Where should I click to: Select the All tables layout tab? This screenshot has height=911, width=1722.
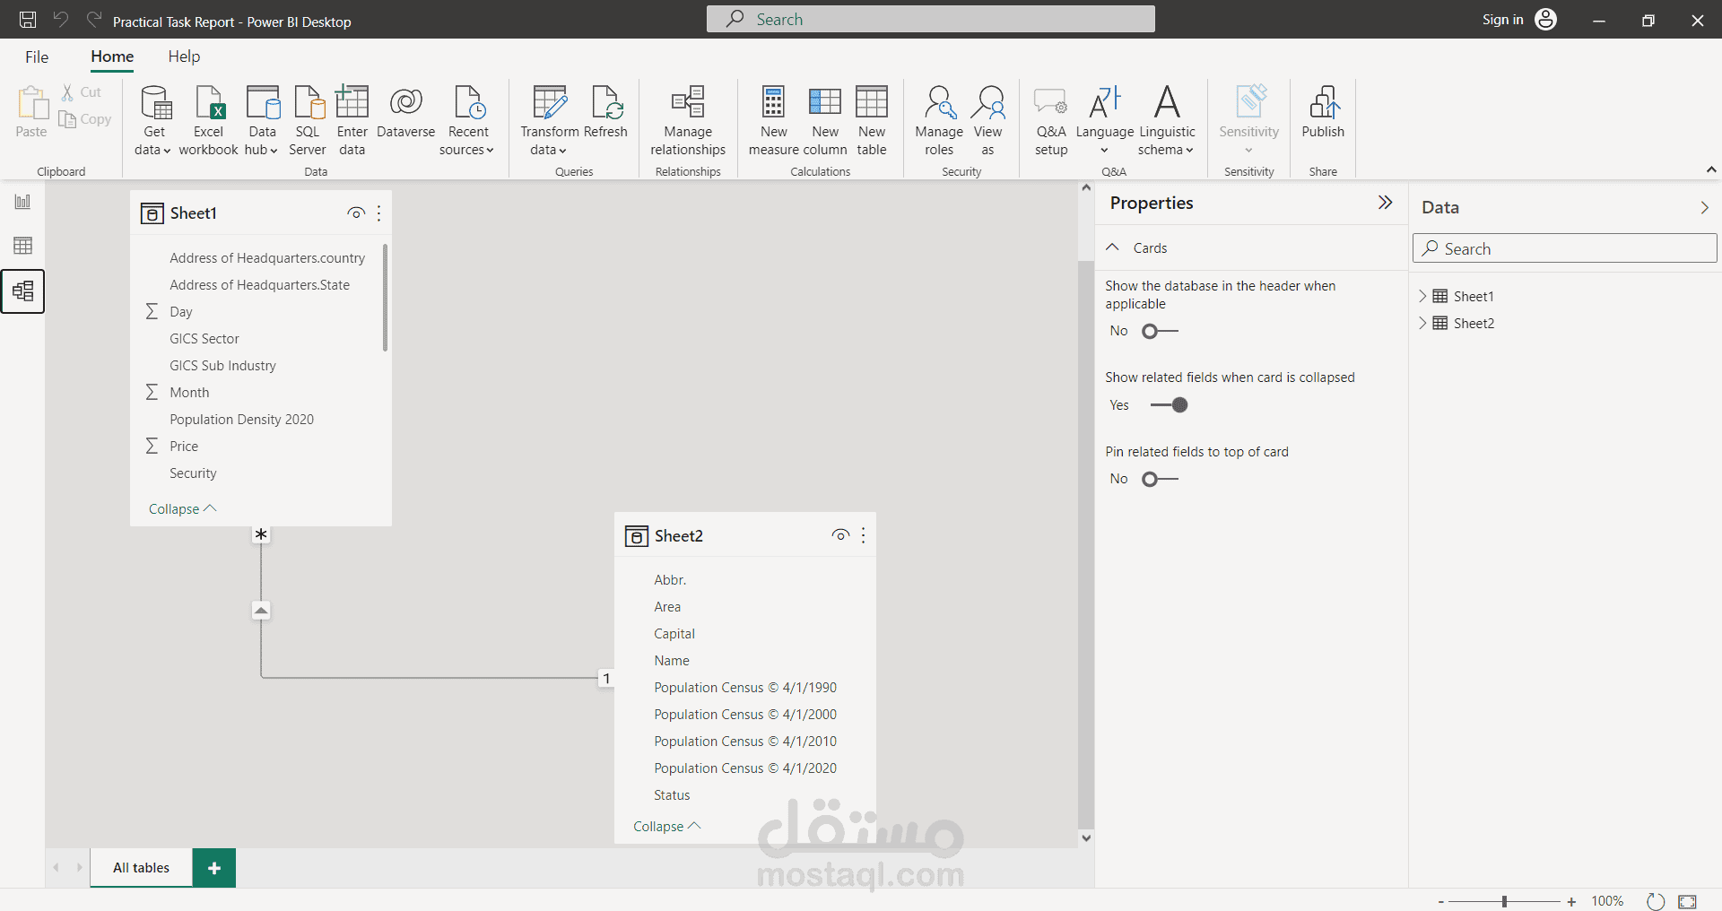[141, 868]
